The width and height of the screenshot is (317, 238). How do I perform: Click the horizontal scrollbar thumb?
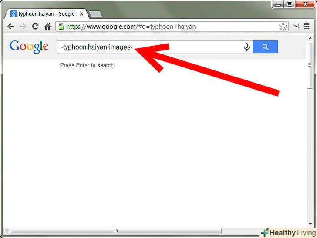[x=116, y=231]
